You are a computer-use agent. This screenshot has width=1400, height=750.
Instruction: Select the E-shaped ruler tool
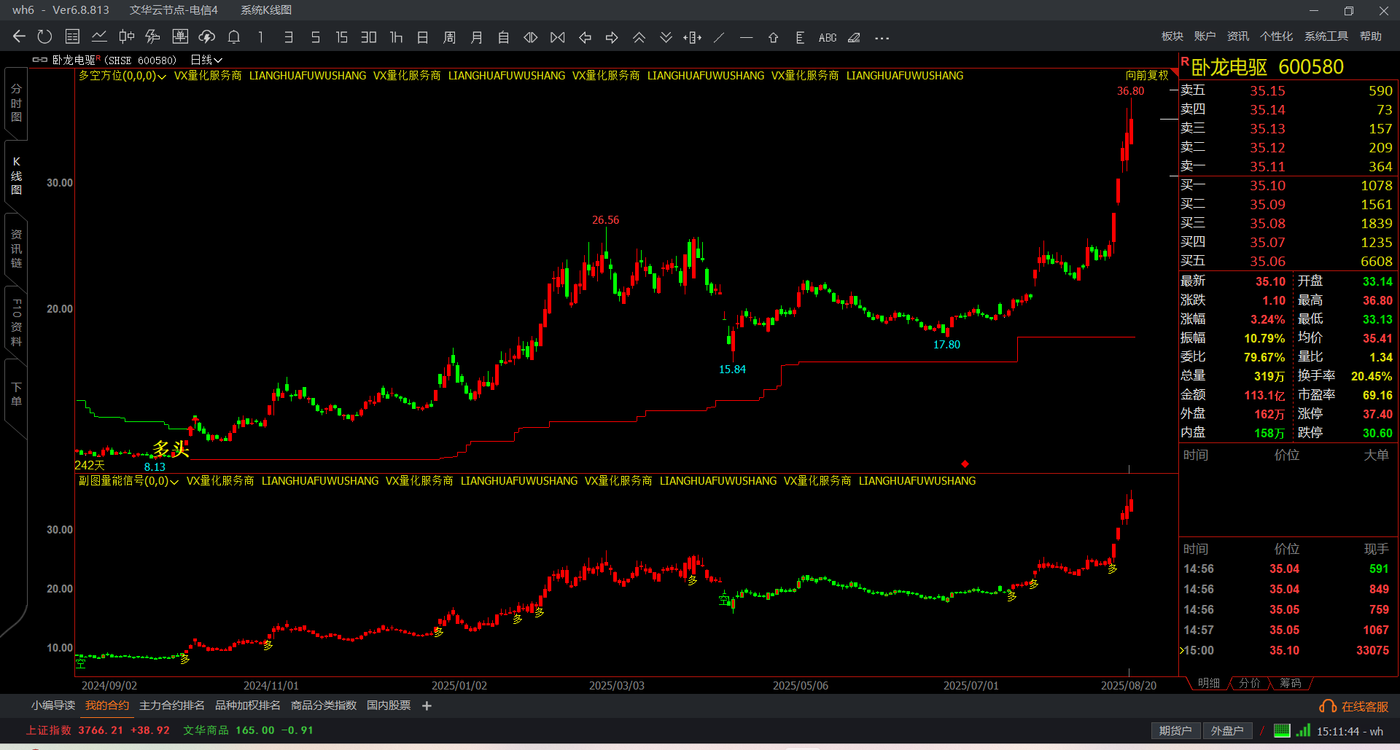pos(800,37)
